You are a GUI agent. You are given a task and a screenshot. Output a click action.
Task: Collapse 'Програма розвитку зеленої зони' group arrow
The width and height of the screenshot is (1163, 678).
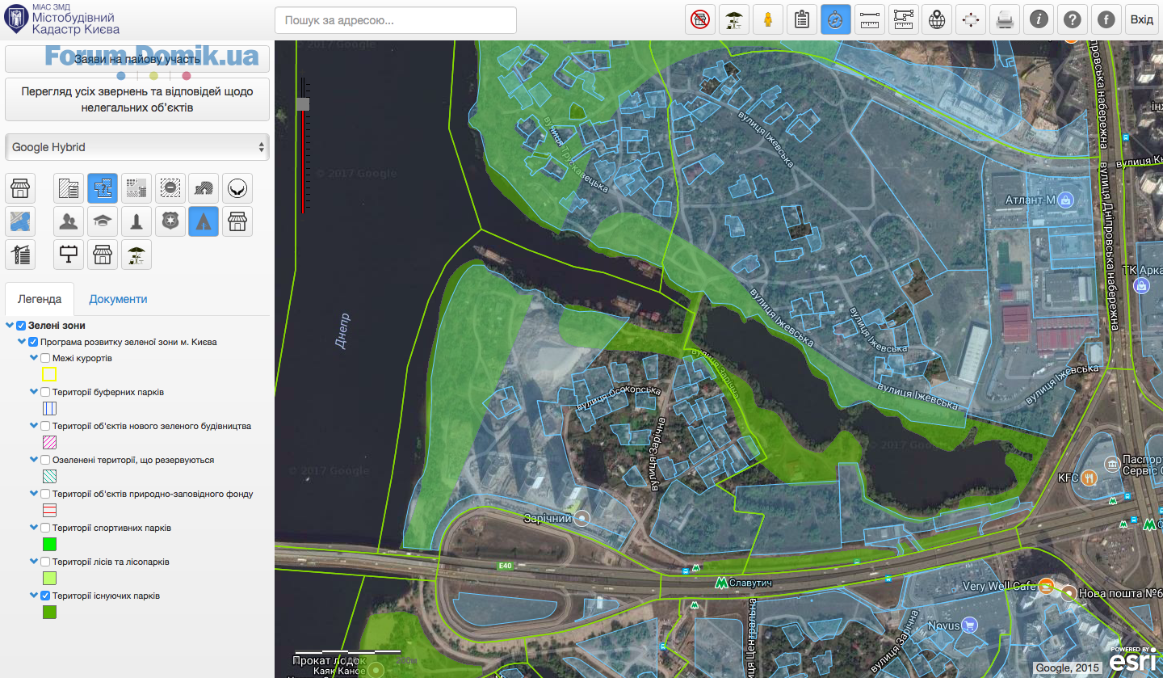pyautogui.click(x=21, y=342)
